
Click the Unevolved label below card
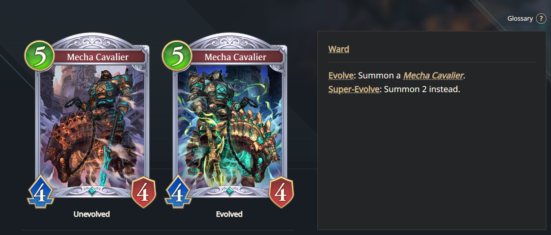pyautogui.click(x=92, y=214)
